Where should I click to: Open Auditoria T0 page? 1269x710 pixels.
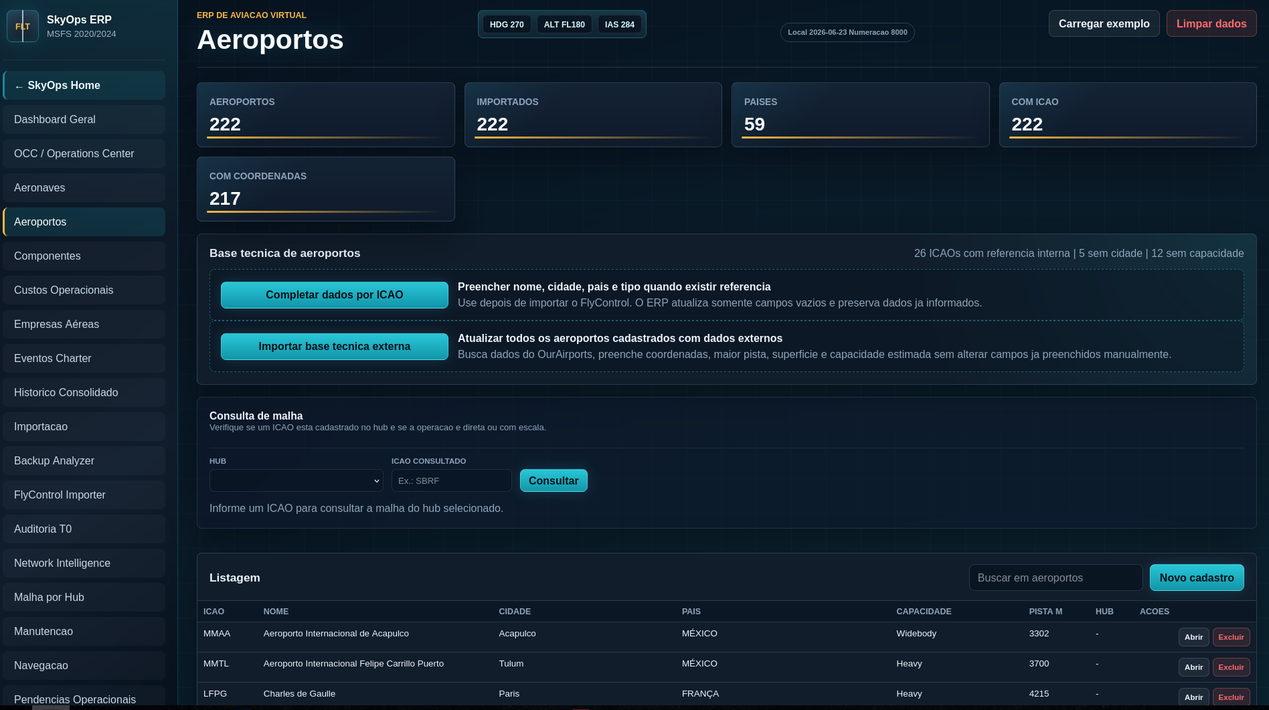coord(84,529)
